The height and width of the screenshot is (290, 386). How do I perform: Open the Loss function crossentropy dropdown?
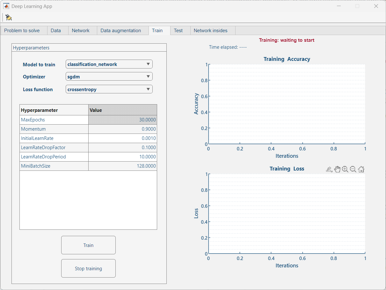[x=109, y=90]
